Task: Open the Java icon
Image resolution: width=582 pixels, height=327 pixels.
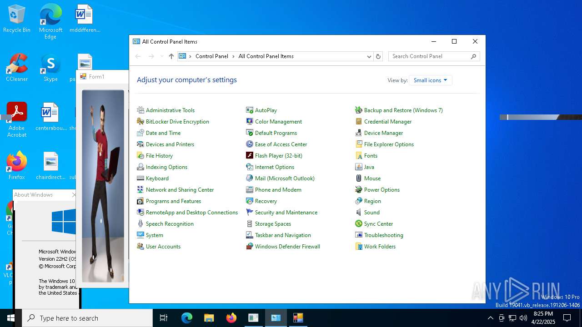Action: pyautogui.click(x=359, y=167)
